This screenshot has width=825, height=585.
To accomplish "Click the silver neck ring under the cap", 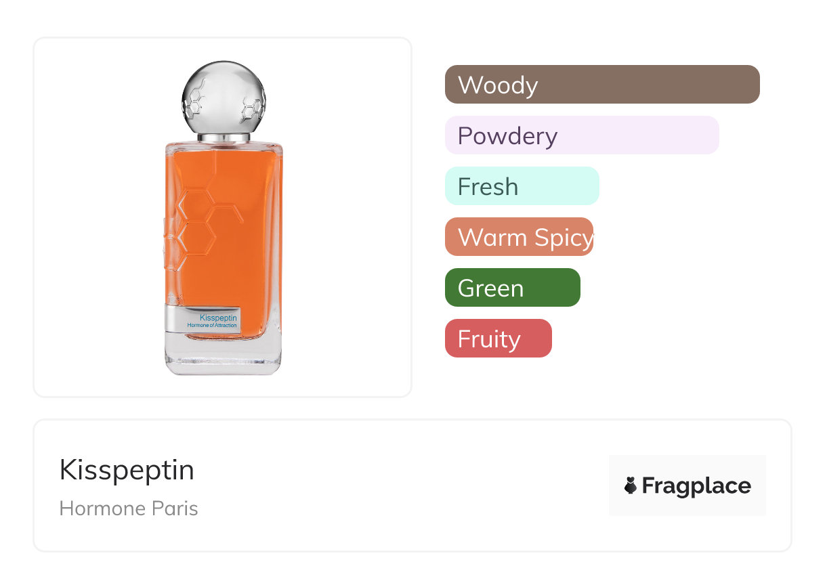I will point(224,138).
